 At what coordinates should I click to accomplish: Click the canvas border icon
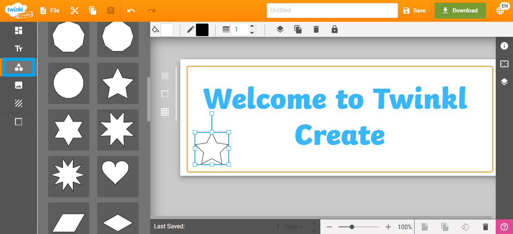click(x=165, y=94)
